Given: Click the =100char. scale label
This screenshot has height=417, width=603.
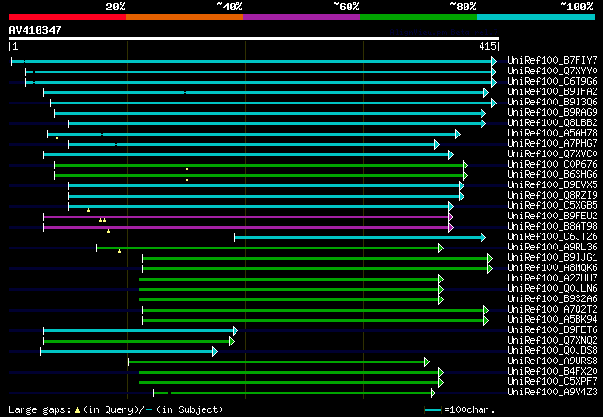Looking at the screenshot, I should click(x=469, y=410).
